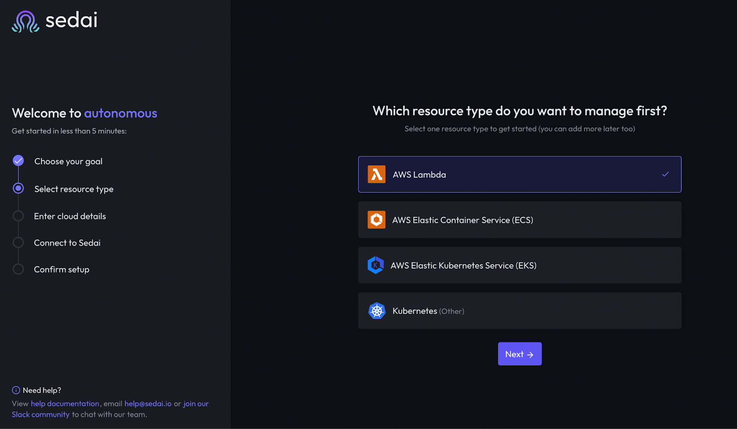Click the info icon beside Need help
This screenshot has width=737, height=429.
point(17,390)
